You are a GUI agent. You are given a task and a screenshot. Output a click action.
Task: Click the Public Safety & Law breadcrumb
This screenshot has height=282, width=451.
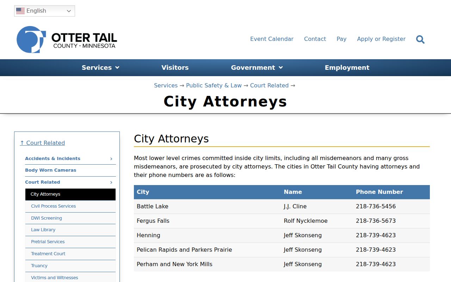(214, 85)
